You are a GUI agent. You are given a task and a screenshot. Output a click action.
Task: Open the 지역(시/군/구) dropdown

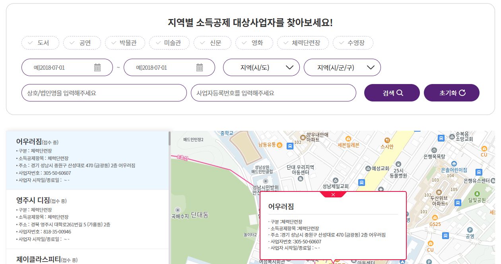pyautogui.click(x=342, y=67)
